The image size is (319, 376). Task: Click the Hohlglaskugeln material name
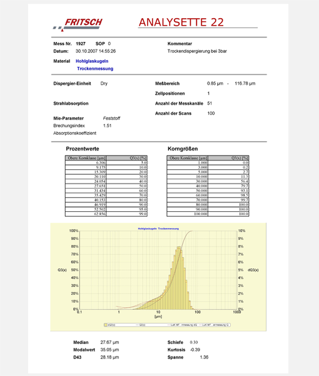pos(92,61)
